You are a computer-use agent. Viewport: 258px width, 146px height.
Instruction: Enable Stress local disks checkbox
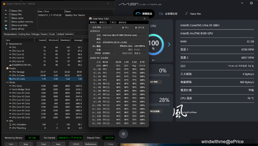(10, 25)
